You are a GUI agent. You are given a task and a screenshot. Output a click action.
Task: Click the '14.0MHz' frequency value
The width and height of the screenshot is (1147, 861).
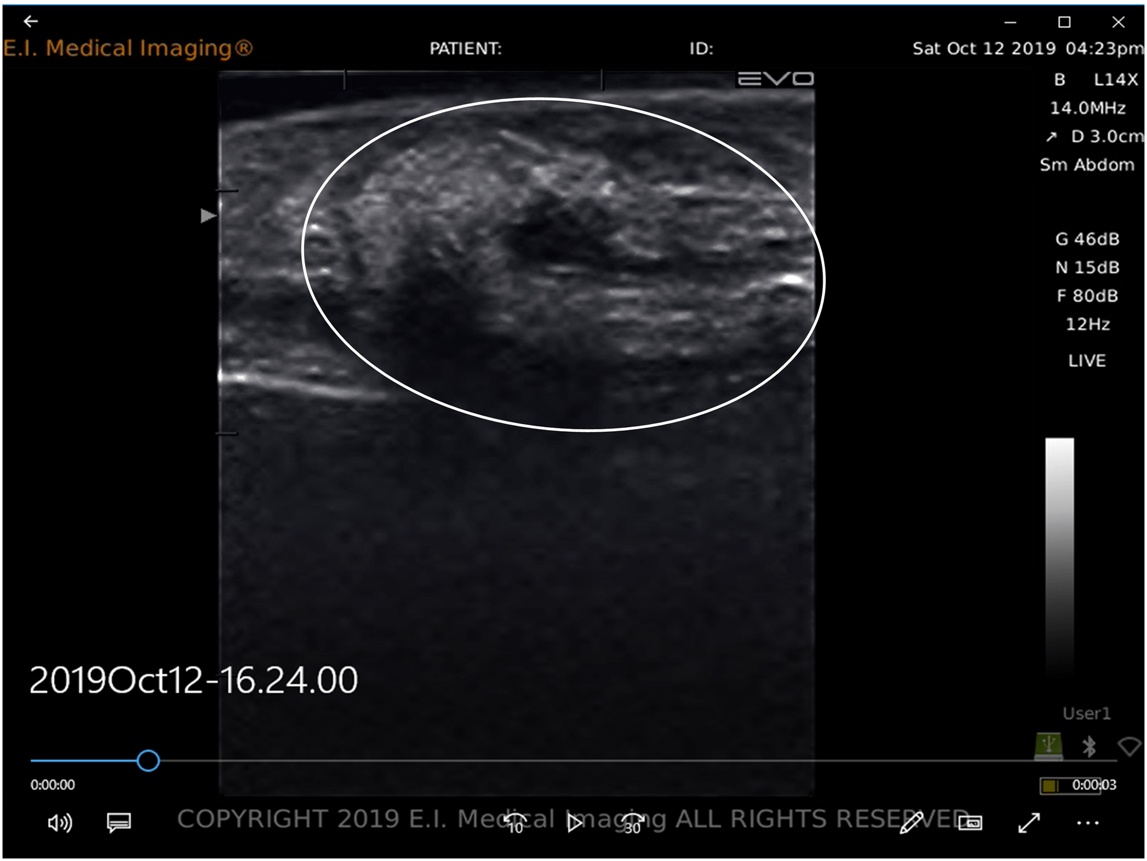tap(1088, 108)
